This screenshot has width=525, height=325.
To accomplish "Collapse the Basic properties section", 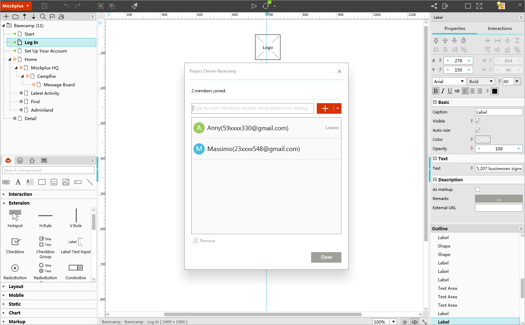I will [x=435, y=102].
